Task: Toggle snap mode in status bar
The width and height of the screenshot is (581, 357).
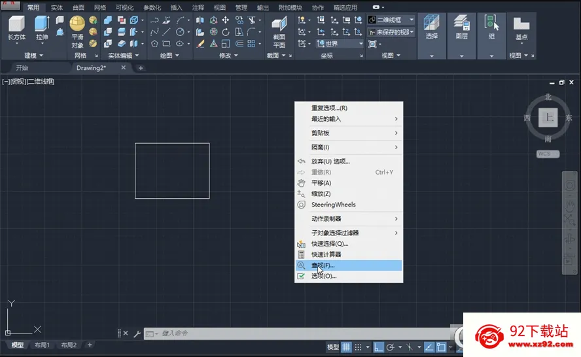Action: [x=358, y=347]
